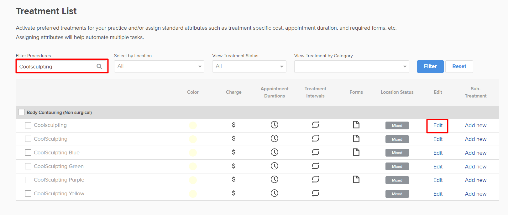The image size is (508, 215).
Task: Enable the CoolSculpting Yellow checkbox
Action: [x=28, y=194]
